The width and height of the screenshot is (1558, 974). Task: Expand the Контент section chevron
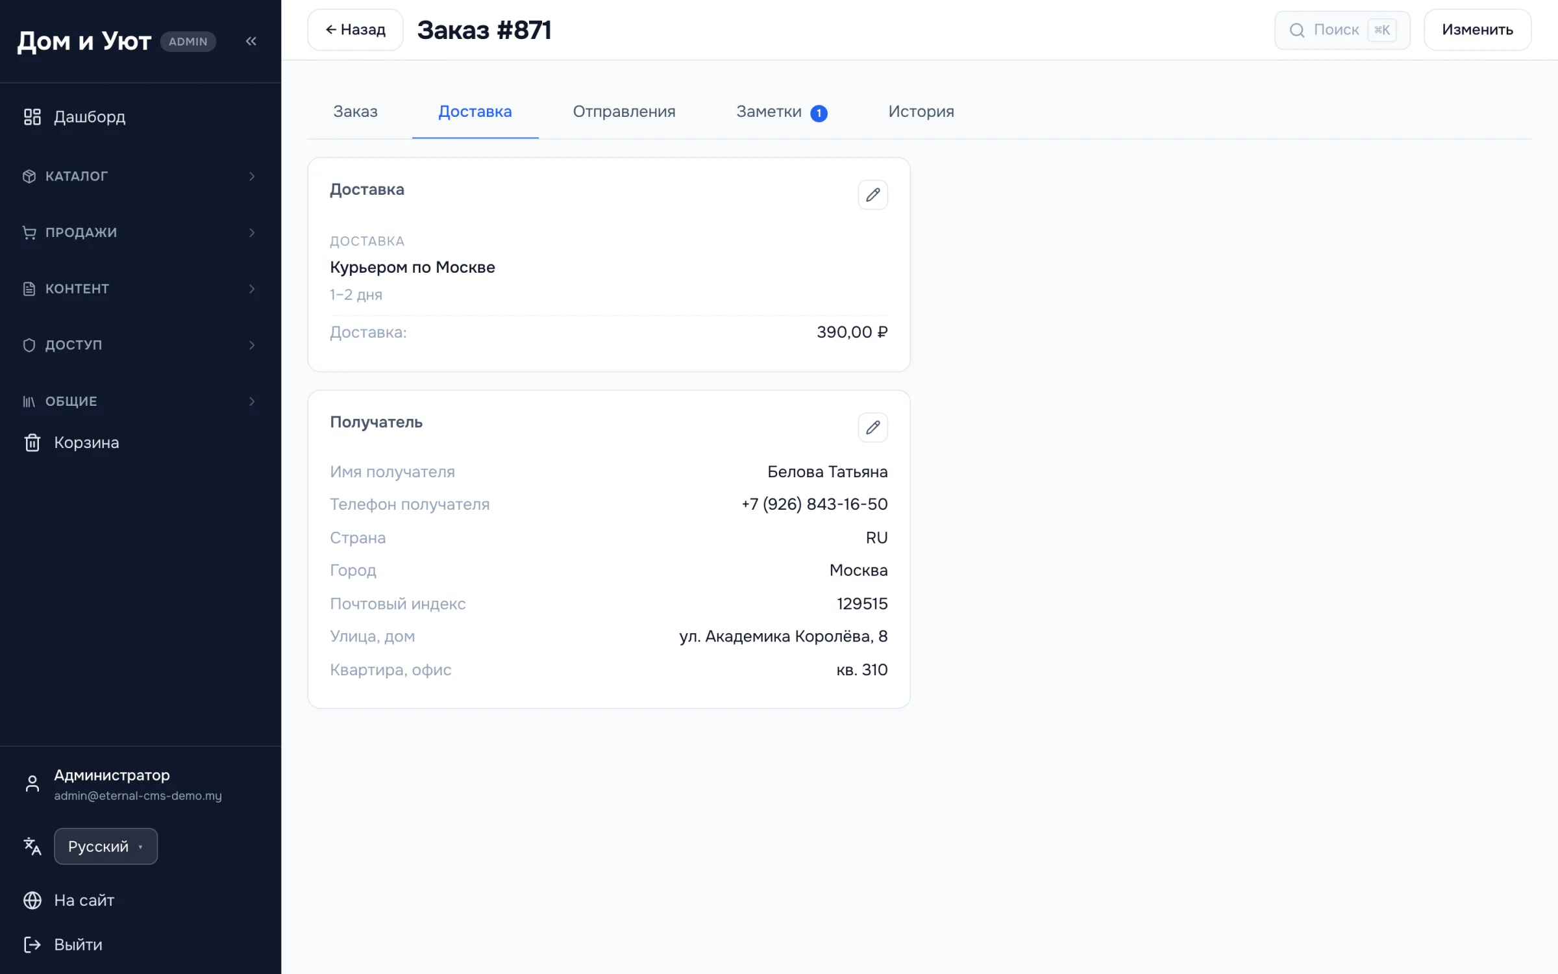(252, 289)
